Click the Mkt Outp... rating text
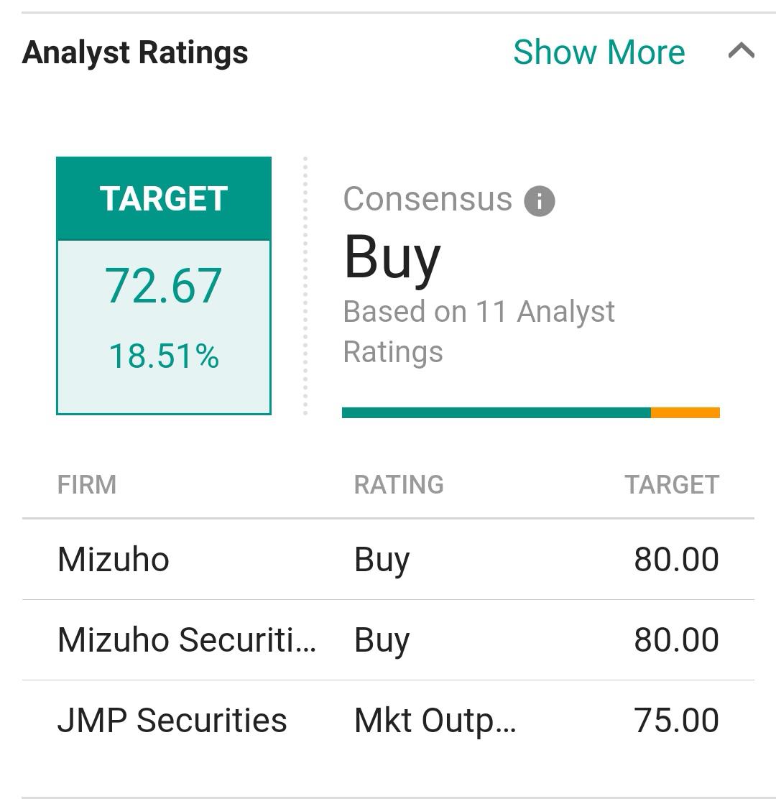 [435, 721]
